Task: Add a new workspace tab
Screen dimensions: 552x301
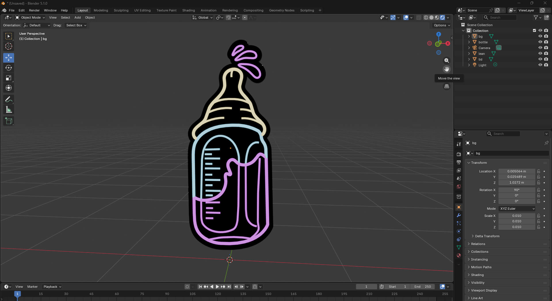Action: pyautogui.click(x=320, y=10)
